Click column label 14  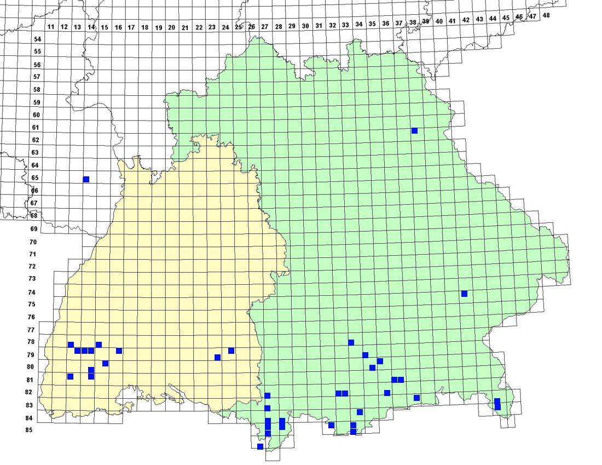(91, 27)
